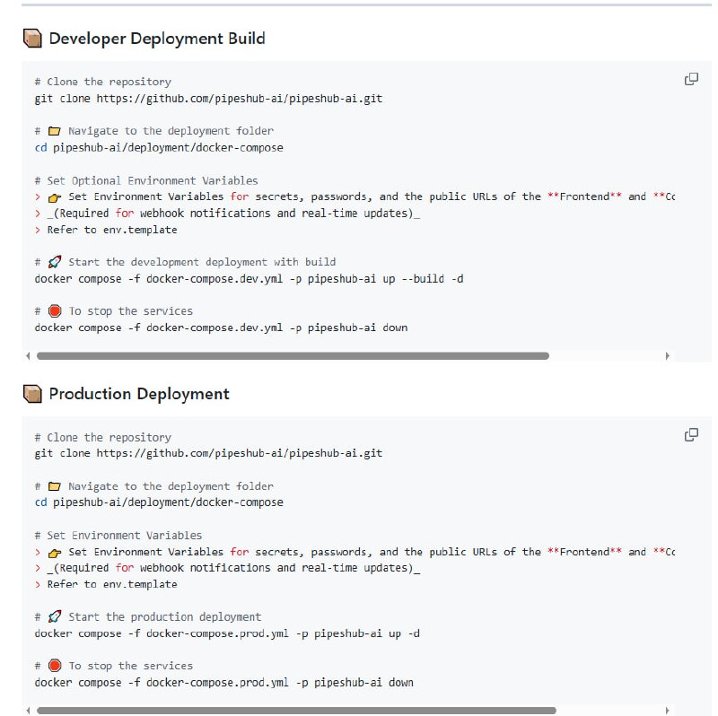Click horizontal scrollbar of Developer build code block
718x716 pixels.
[x=292, y=356]
